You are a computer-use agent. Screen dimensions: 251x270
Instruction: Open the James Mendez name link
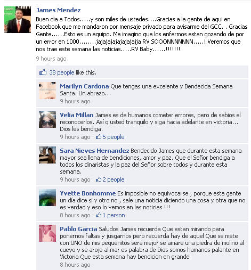click(58, 10)
